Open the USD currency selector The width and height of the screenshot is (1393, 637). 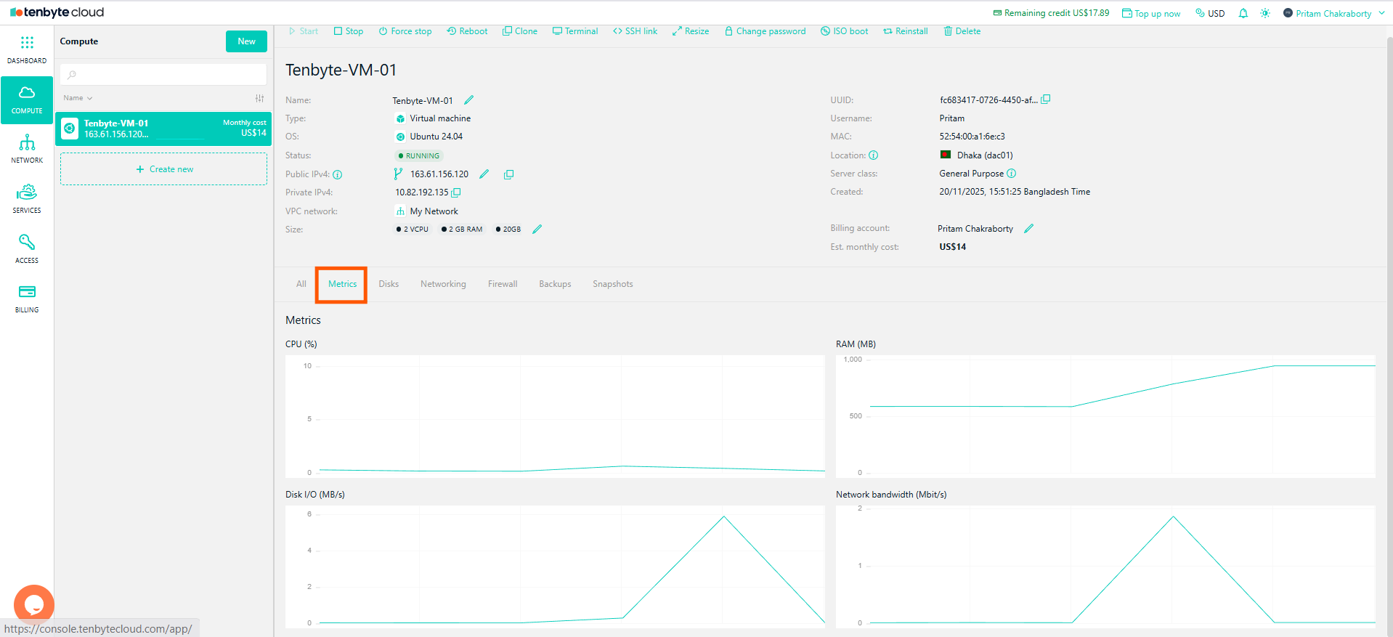point(1210,13)
